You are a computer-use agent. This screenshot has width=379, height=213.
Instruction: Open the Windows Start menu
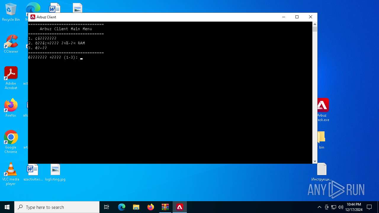(7, 207)
